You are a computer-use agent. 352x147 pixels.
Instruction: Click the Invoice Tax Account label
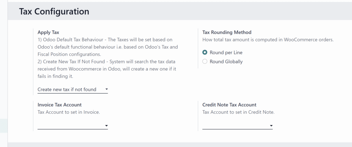pos(59,105)
